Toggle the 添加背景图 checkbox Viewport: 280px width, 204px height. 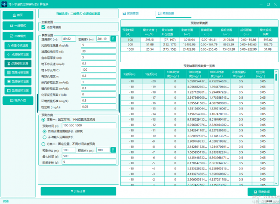[x=44, y=28]
